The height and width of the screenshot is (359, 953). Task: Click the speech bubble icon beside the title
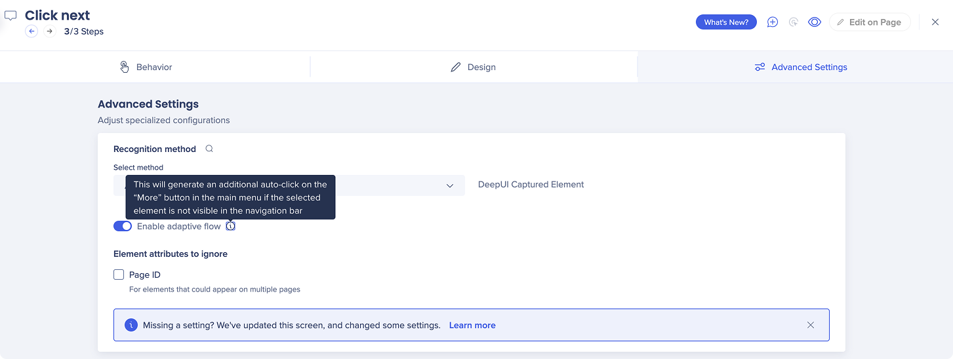point(10,16)
